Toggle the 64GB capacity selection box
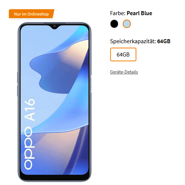Screen dimensions: 185x185 click(x=123, y=54)
